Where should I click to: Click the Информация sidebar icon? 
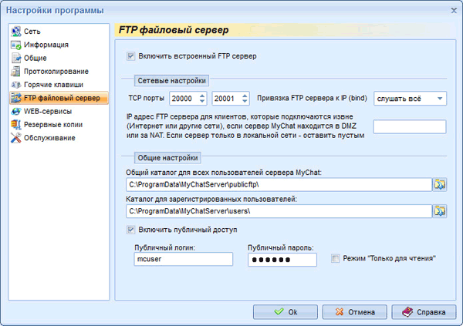point(16,45)
